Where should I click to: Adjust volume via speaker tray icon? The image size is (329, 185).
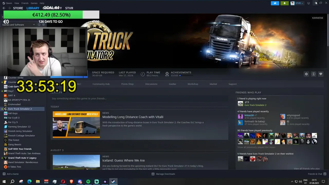(300, 182)
